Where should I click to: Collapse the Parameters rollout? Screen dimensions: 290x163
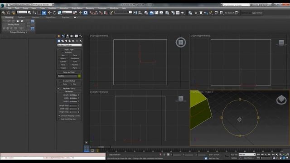tap(69, 91)
